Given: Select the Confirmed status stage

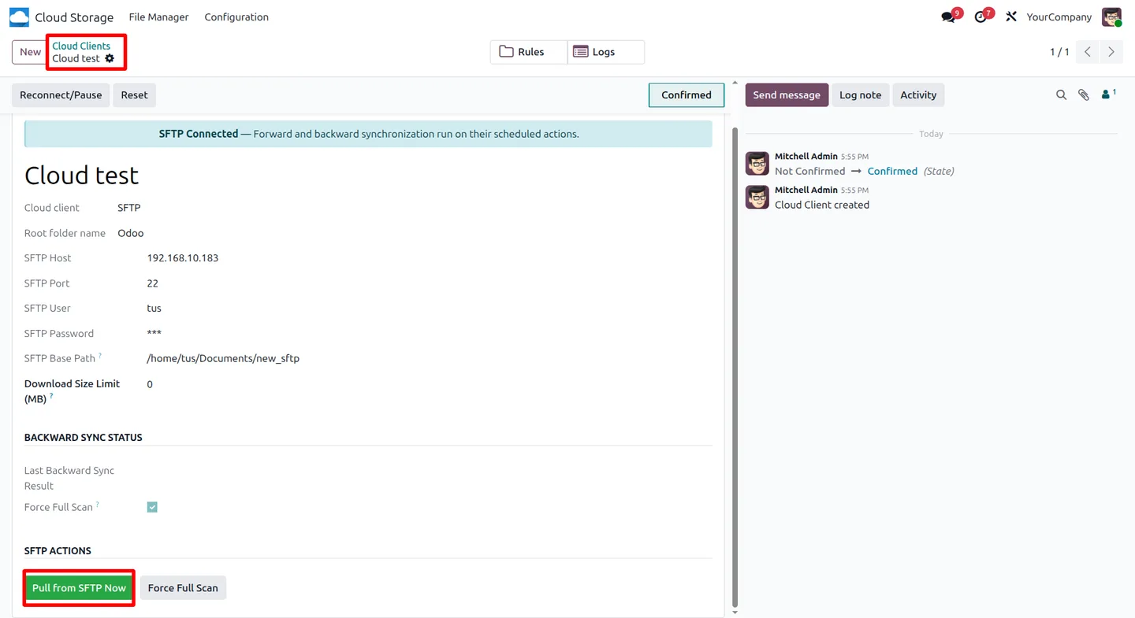Looking at the screenshot, I should [687, 95].
